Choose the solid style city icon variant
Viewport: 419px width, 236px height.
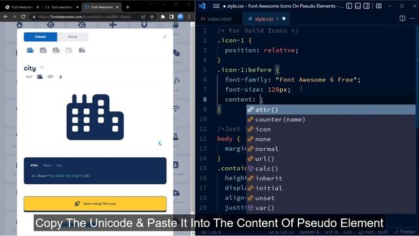pyautogui.click(x=30, y=50)
